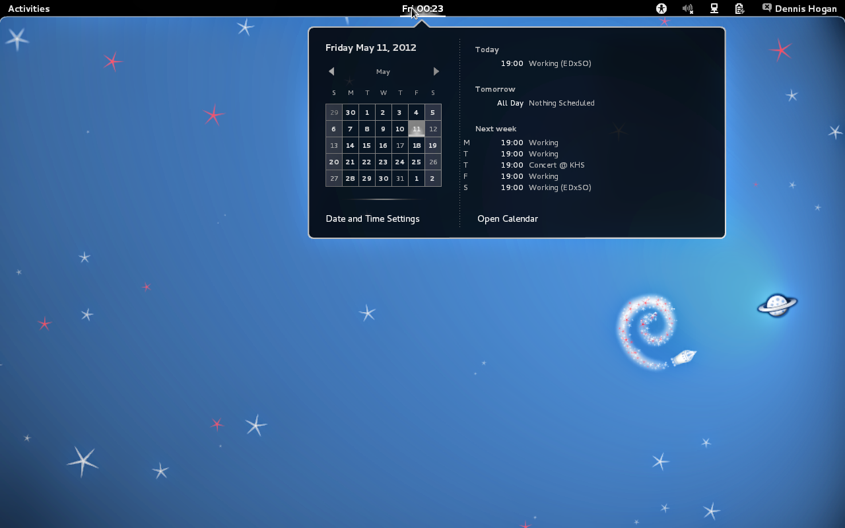Select today's date 11 on the calendar
The width and height of the screenshot is (845, 528).
click(416, 129)
